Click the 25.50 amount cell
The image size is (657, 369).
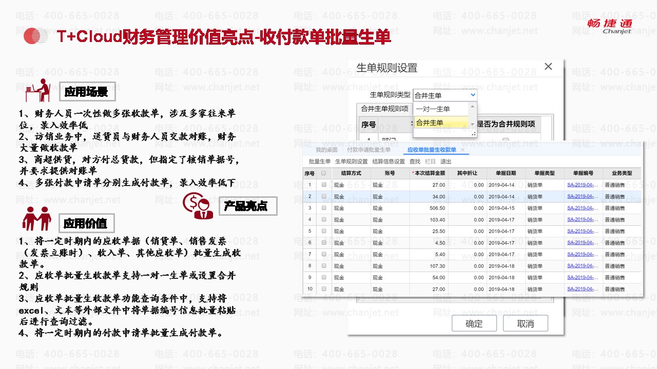click(429, 231)
